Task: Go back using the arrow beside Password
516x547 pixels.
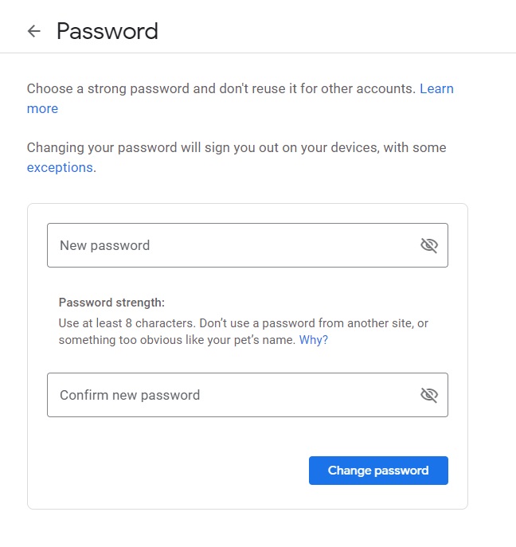Action: (x=33, y=31)
